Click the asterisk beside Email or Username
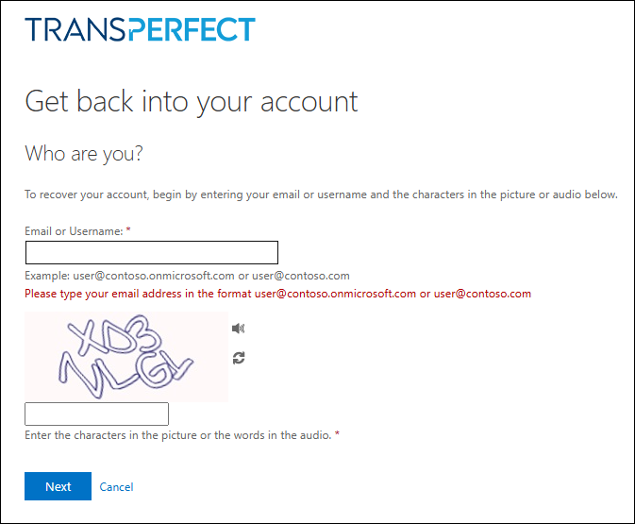 click(x=128, y=229)
